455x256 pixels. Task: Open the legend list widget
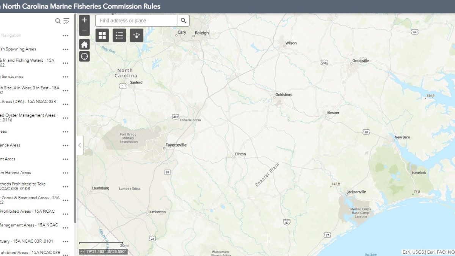click(119, 35)
